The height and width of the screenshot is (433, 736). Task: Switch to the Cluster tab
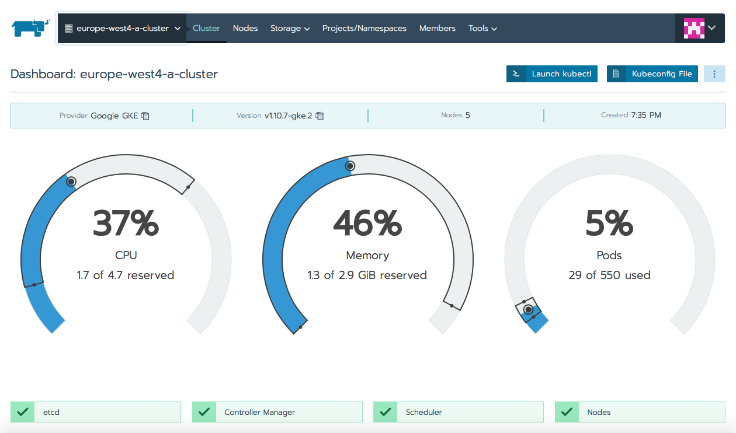coord(206,28)
